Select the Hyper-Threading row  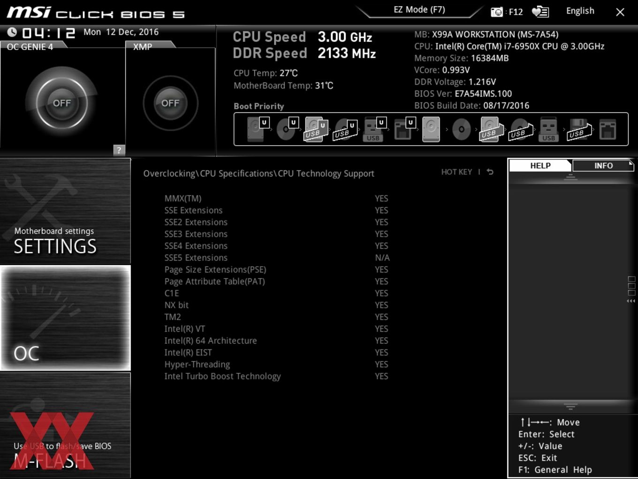(277, 364)
